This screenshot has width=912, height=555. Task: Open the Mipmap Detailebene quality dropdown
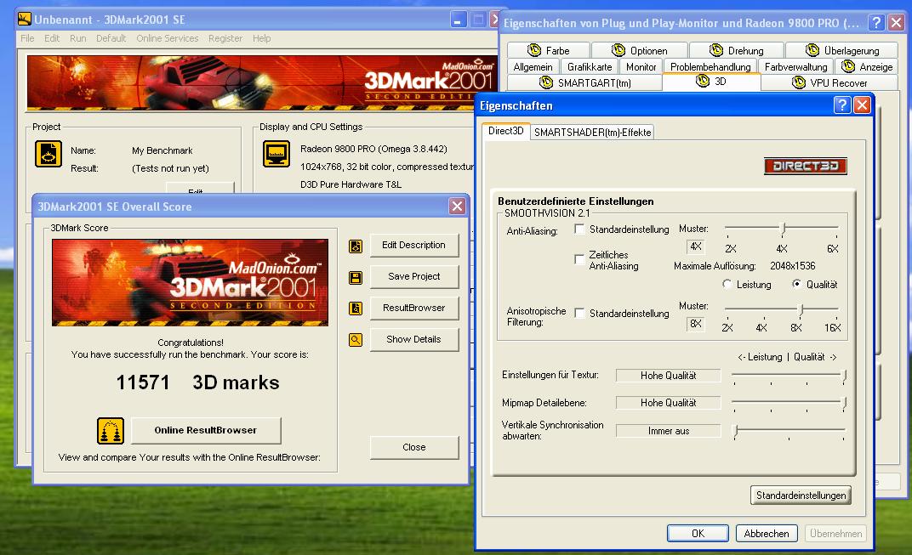click(x=668, y=402)
